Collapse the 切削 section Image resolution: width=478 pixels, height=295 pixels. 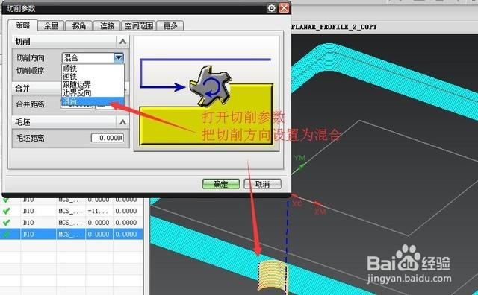click(122, 42)
